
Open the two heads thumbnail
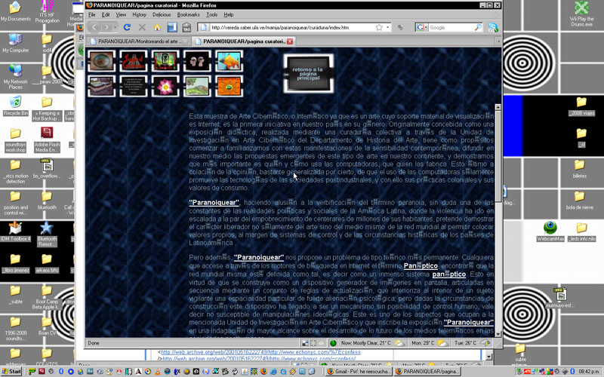point(197,61)
